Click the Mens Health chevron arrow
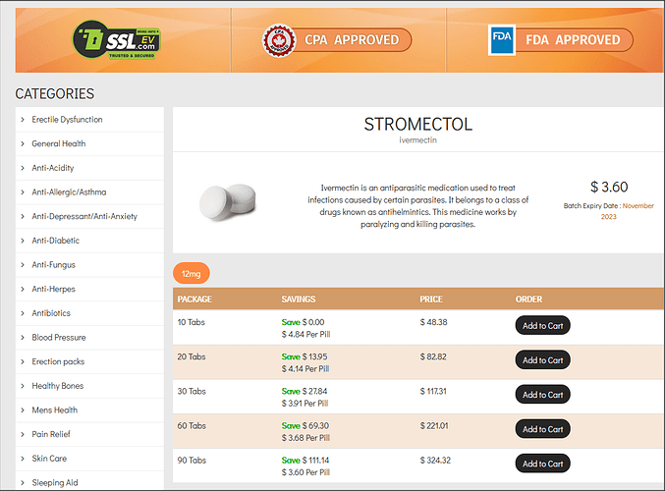Image resolution: width=665 pixels, height=491 pixels. (23, 409)
